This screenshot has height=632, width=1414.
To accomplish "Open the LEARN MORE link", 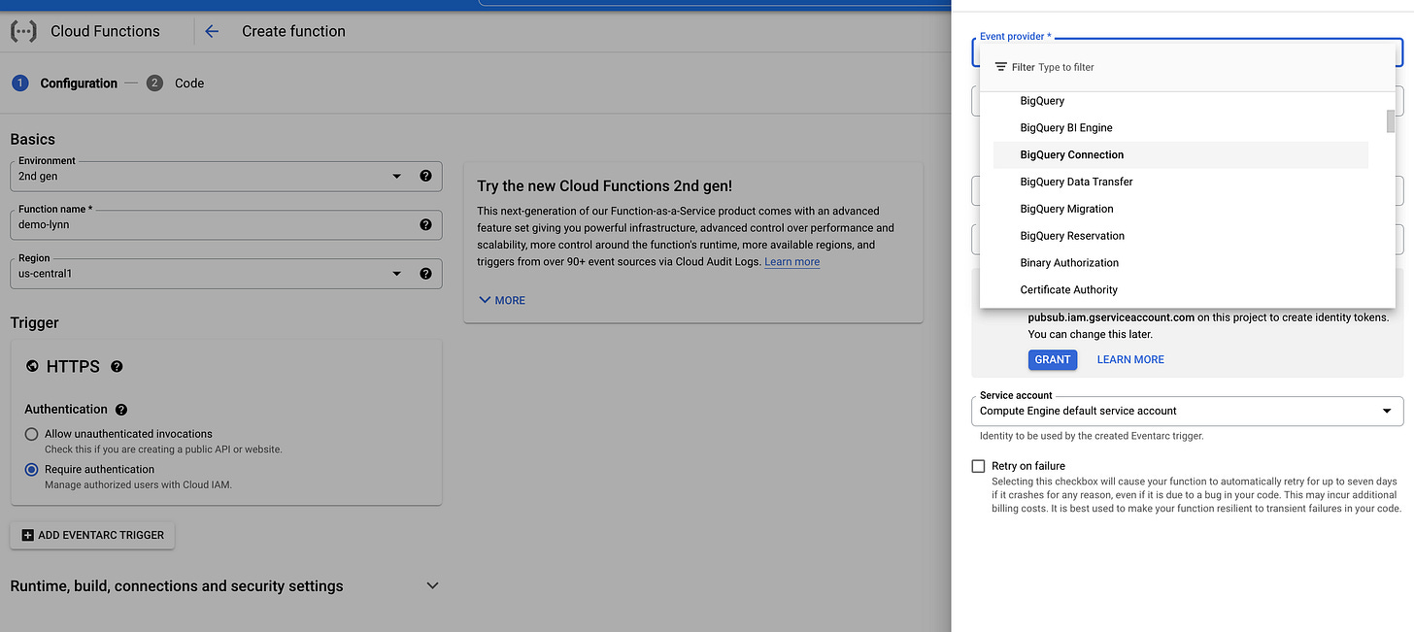I will (x=1130, y=359).
